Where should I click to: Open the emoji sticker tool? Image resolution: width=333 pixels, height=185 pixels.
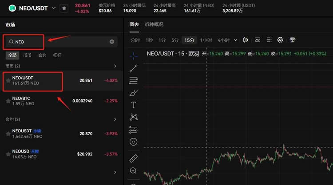(x=133, y=142)
